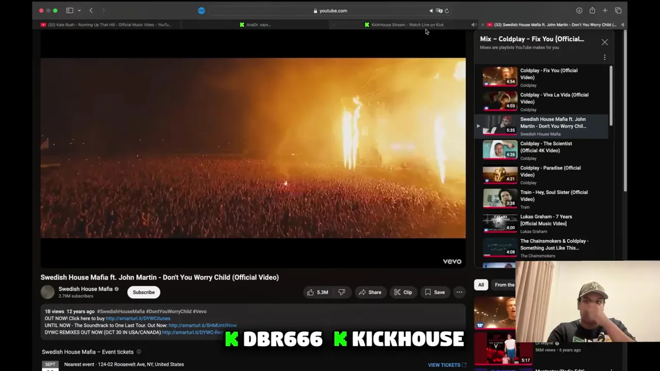Click VIEW TICKETS for nearest event

pos(447,365)
